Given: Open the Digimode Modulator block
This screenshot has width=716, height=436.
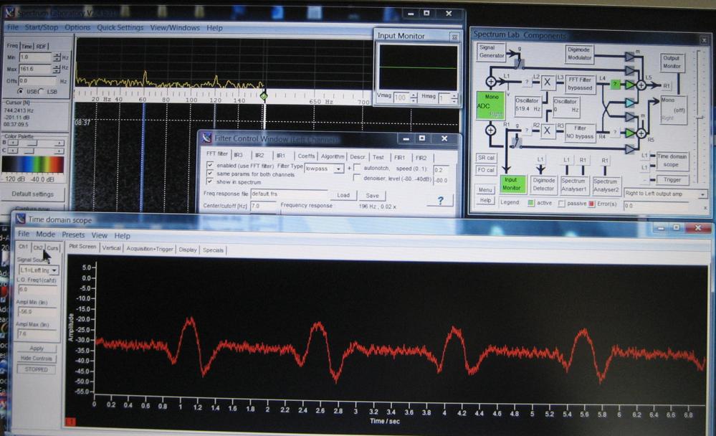Looking at the screenshot, I should tap(580, 54).
